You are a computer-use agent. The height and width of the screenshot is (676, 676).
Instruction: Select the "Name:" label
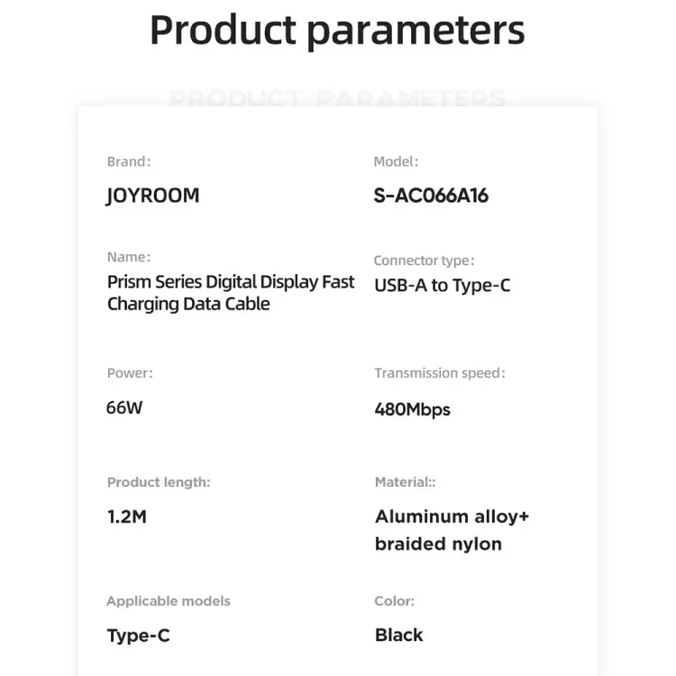coord(129,257)
